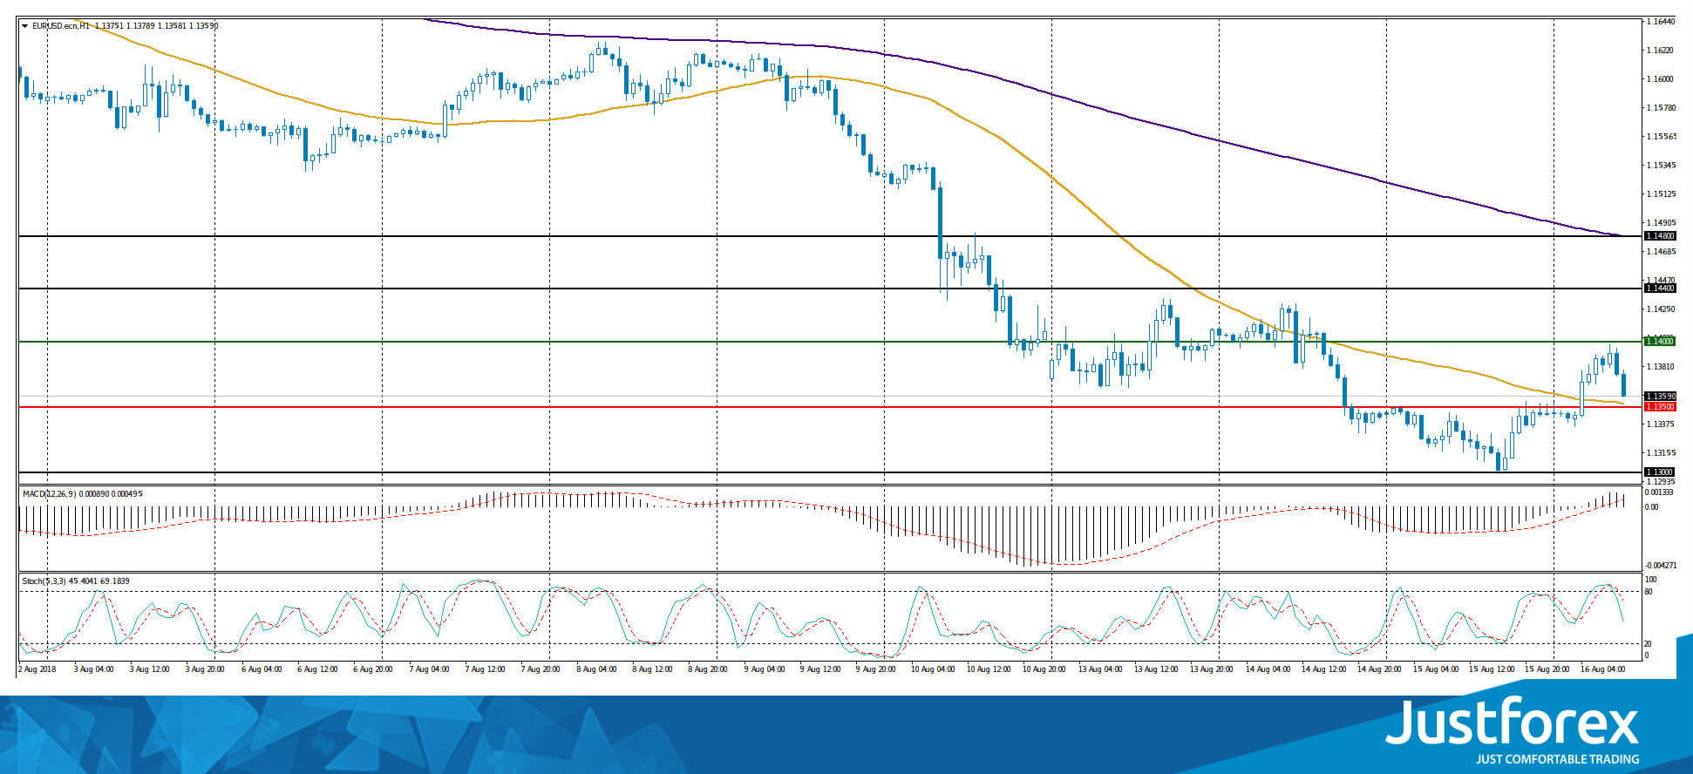Screen dimensions: 1693x774
Task: Click the 14 Aug 20:00 time label
Action: [x=1379, y=669]
